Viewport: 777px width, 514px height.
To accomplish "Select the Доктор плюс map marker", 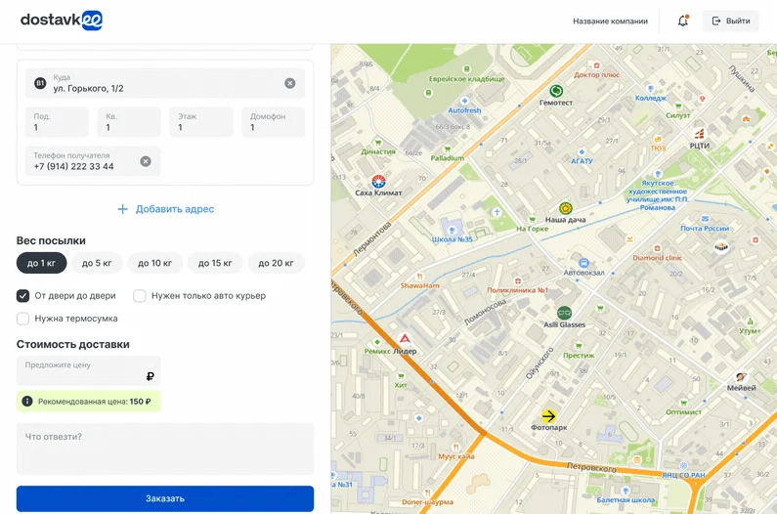I will pos(596,65).
